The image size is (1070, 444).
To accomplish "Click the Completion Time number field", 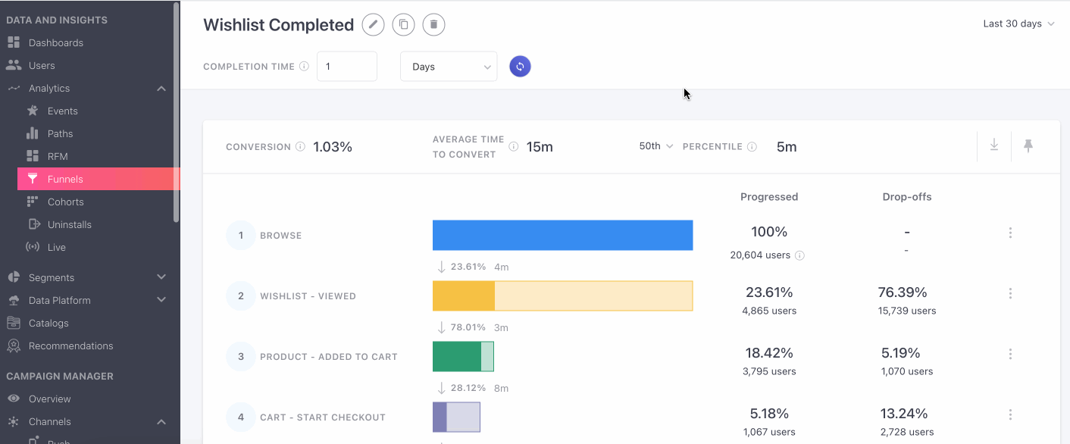I will click(347, 67).
